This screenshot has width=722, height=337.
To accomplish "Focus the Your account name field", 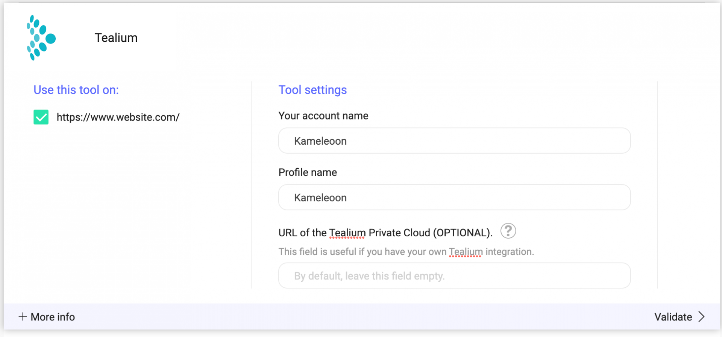I will point(454,141).
